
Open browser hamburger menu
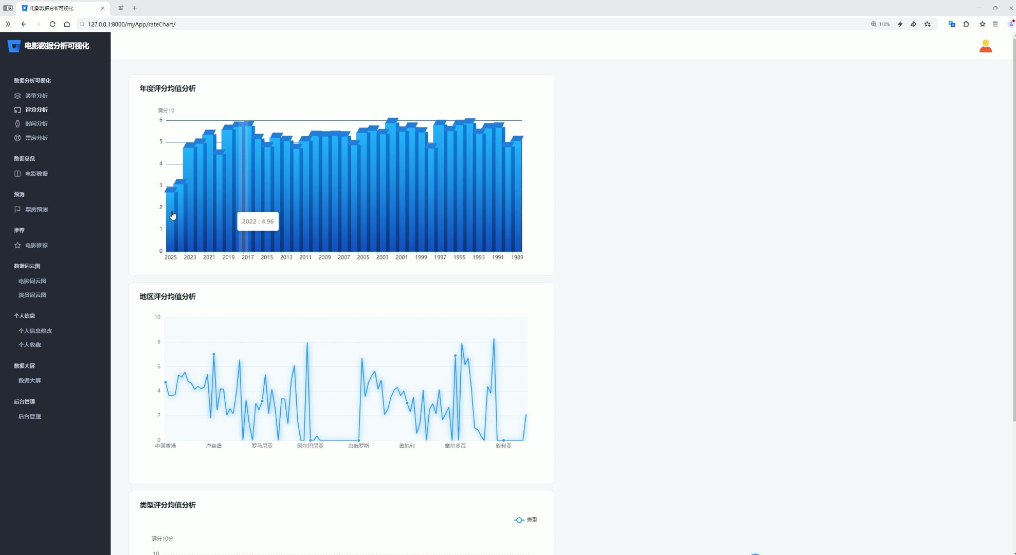[995, 24]
